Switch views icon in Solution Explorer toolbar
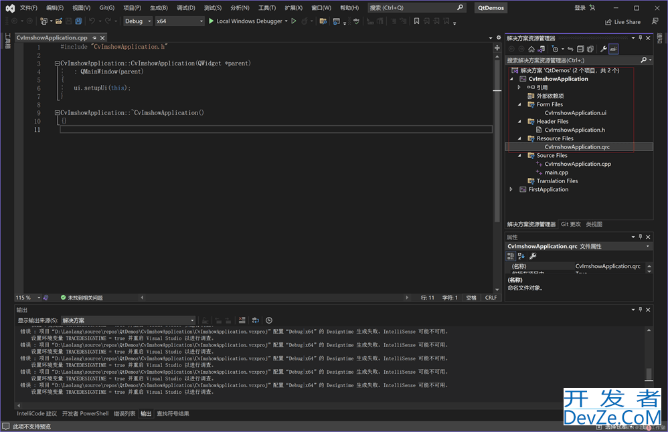The image size is (668, 432). coord(541,49)
